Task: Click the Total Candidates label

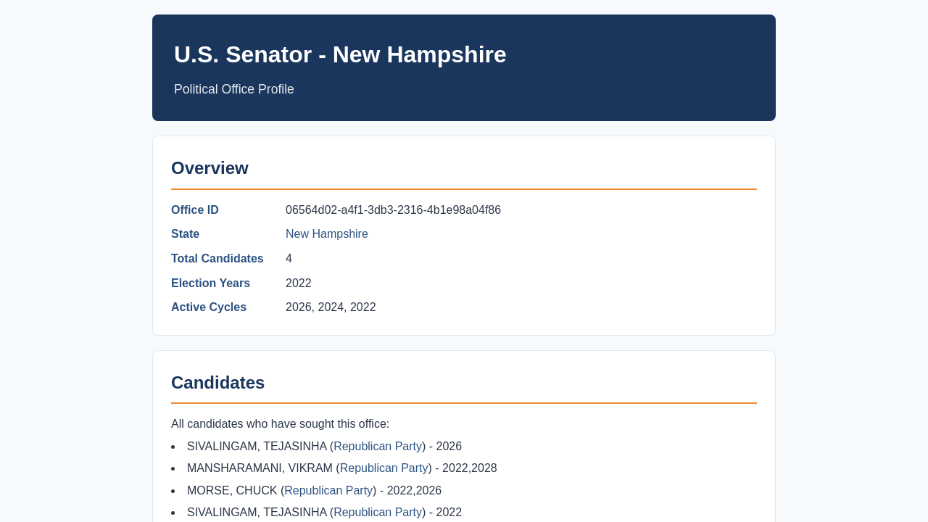Action: coord(217,259)
